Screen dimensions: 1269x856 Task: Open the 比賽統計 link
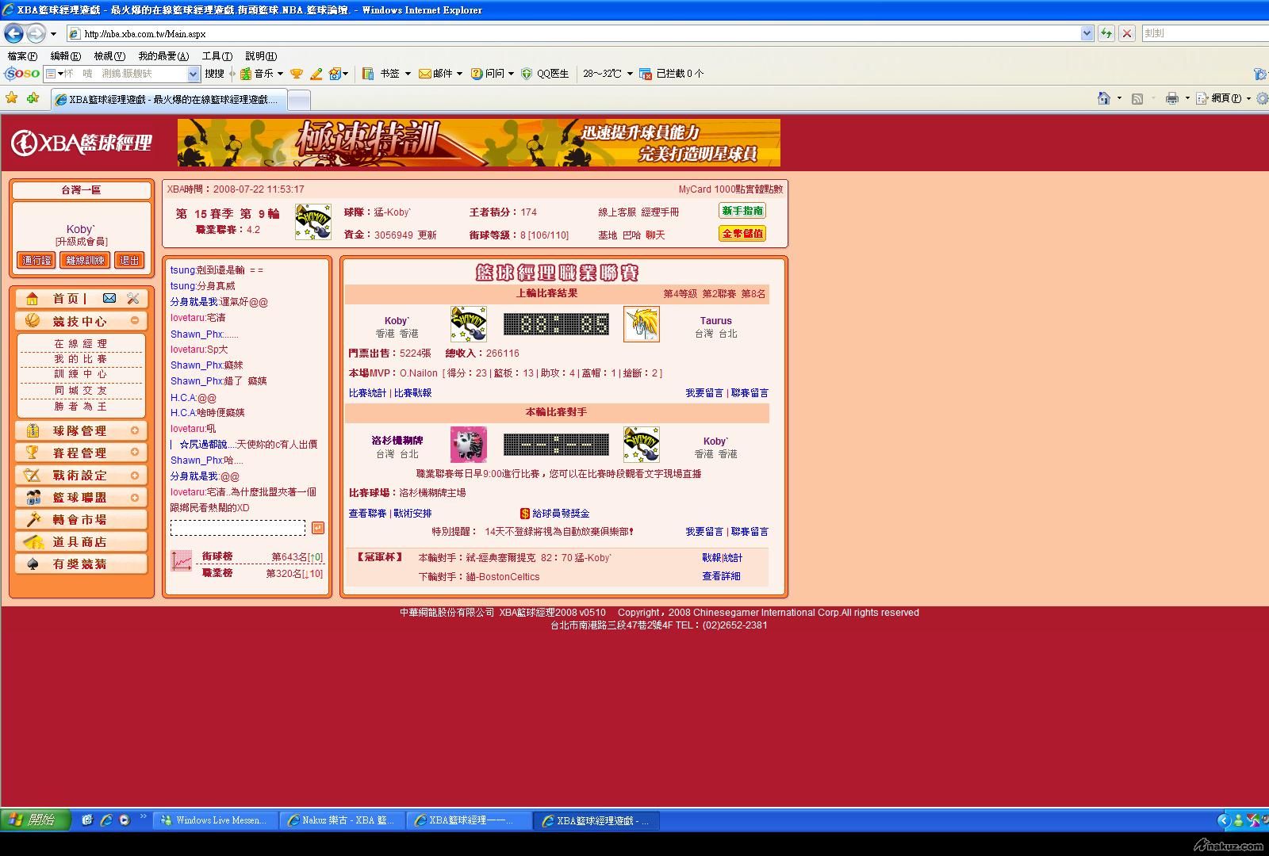[367, 393]
